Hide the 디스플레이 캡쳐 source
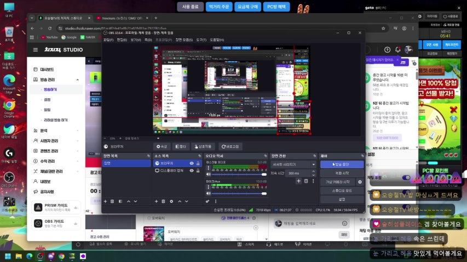 (x=192, y=171)
